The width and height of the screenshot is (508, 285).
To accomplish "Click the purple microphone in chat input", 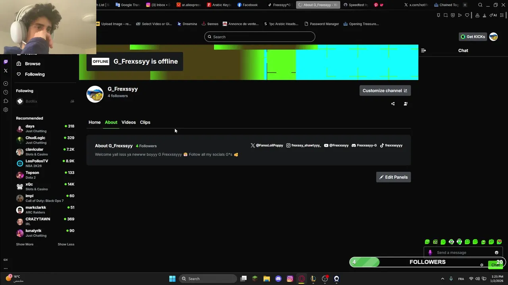I will (430, 253).
